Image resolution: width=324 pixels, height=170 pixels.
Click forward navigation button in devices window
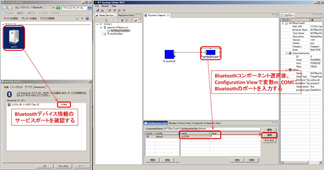tap(10, 8)
